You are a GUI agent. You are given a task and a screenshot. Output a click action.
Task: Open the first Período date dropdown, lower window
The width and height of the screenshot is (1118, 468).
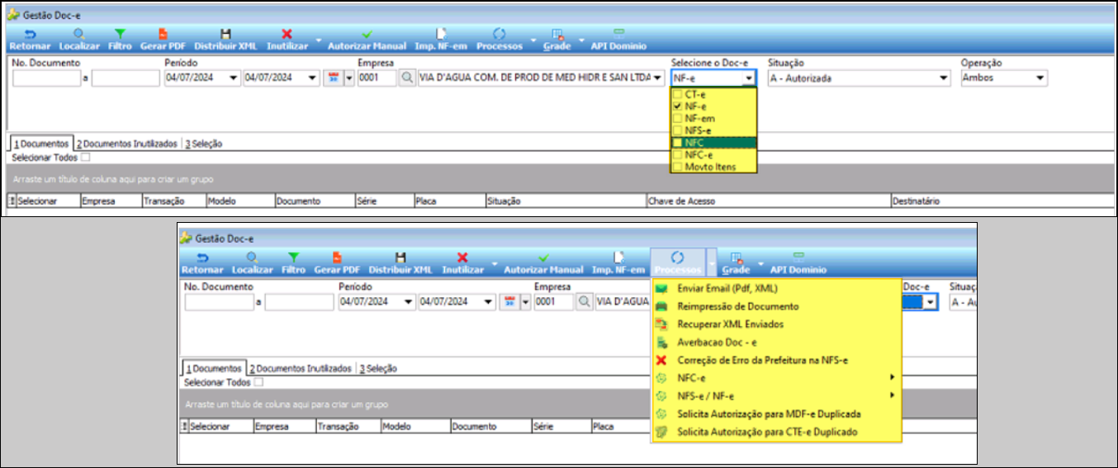point(410,302)
